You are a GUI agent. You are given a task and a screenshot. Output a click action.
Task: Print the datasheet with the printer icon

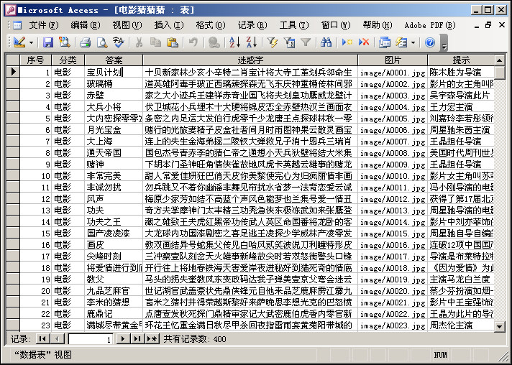tap(86, 42)
